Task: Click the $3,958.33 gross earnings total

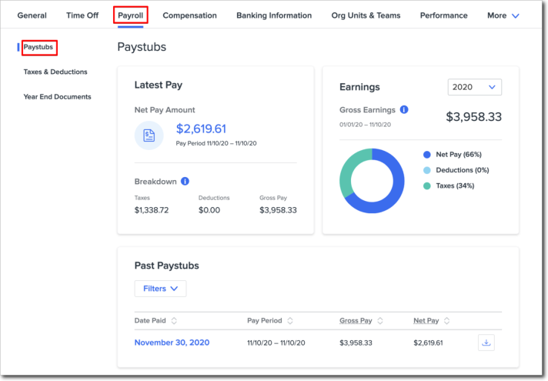Action: pyautogui.click(x=473, y=117)
